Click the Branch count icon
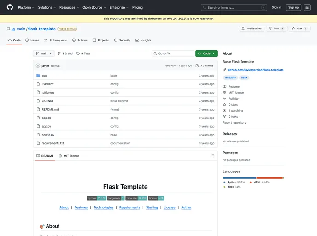The width and height of the screenshot is (317, 236). (x=59, y=53)
